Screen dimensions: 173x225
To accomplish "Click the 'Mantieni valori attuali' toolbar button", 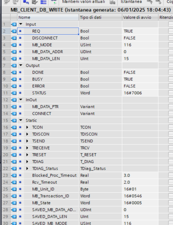I will [x=83, y=2].
